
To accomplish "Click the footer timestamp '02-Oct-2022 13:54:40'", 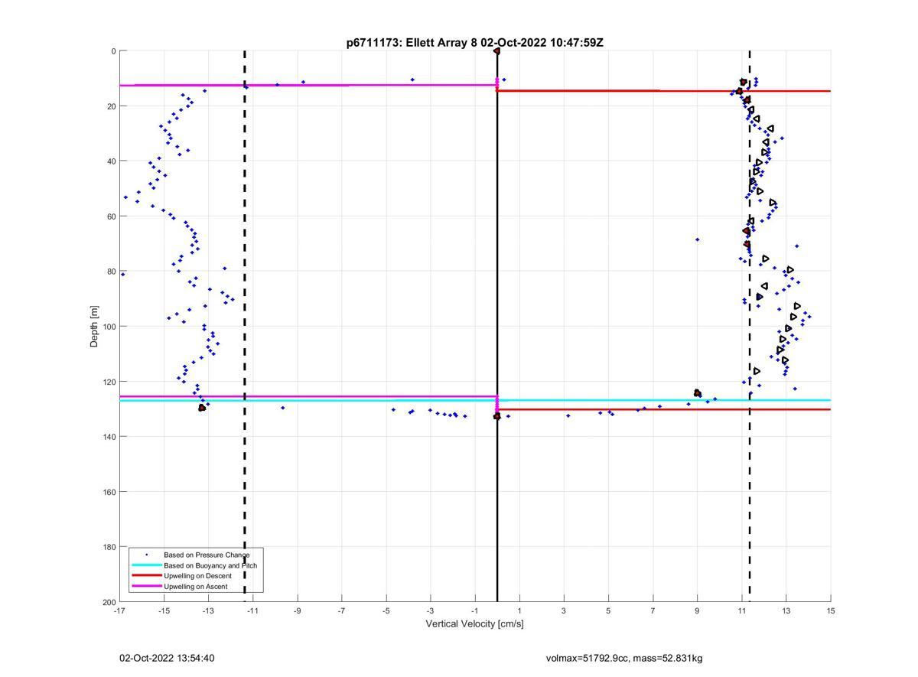I will click(167, 658).
